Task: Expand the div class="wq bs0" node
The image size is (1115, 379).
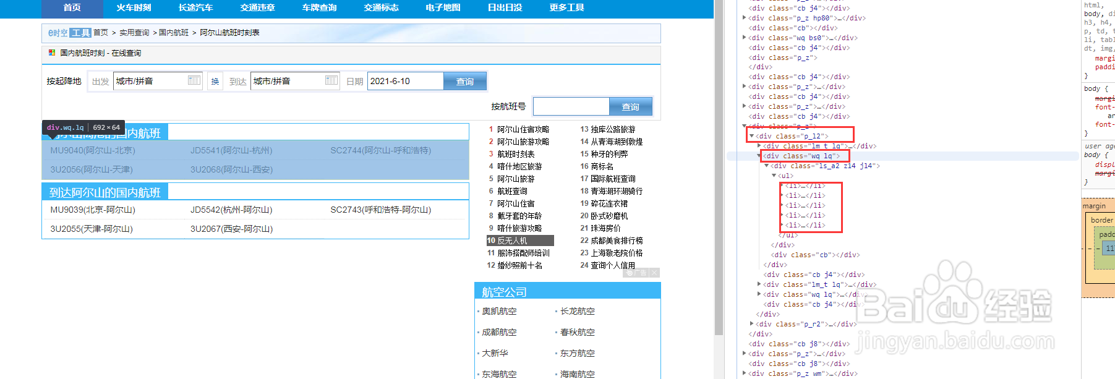Action: [744, 38]
